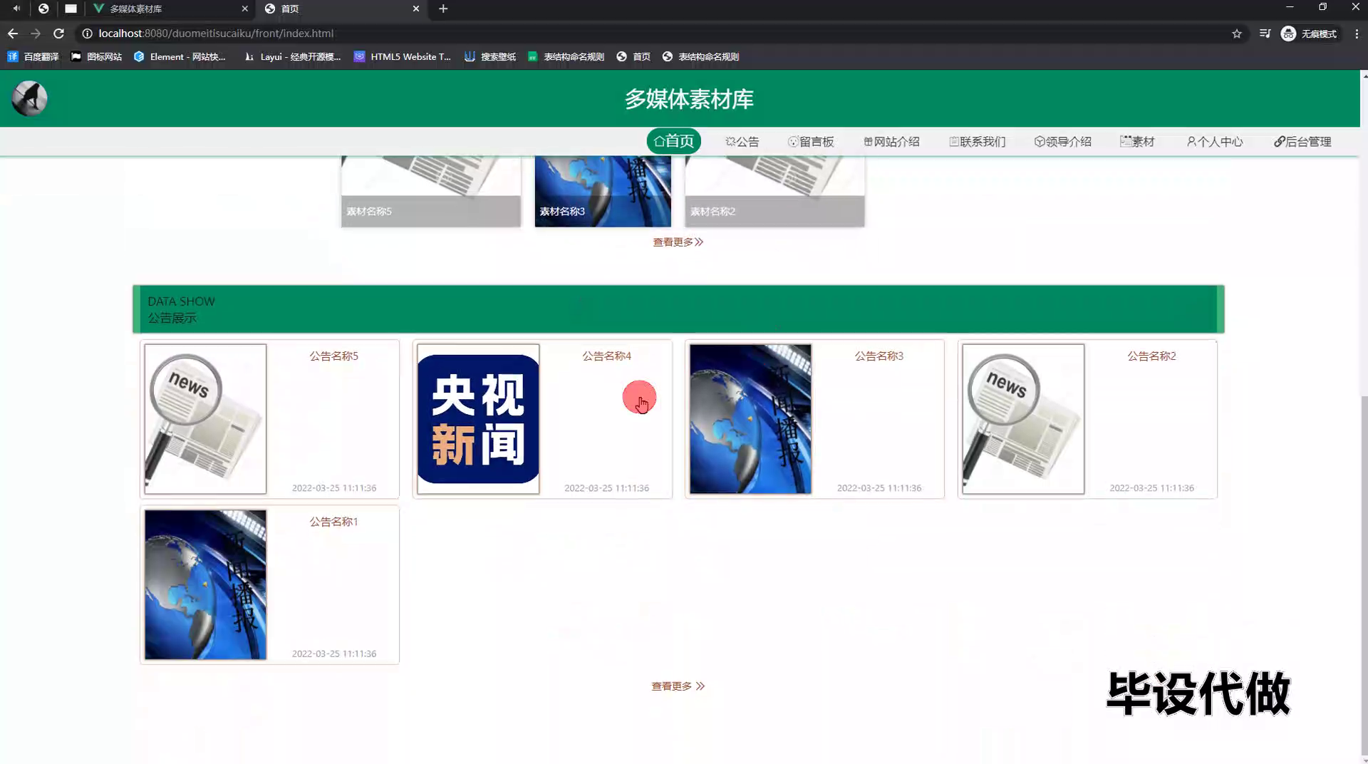Open 素材名称5 material card
Viewport: 1368px width, 764px height.
click(x=431, y=191)
